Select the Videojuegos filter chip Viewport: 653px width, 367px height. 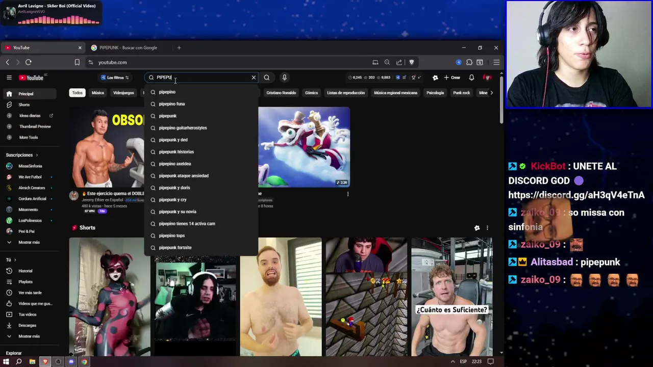tap(123, 93)
